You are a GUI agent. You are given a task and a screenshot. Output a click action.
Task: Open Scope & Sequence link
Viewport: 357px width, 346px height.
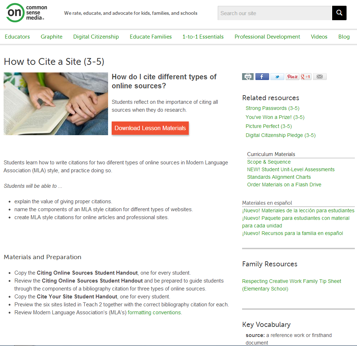(269, 162)
